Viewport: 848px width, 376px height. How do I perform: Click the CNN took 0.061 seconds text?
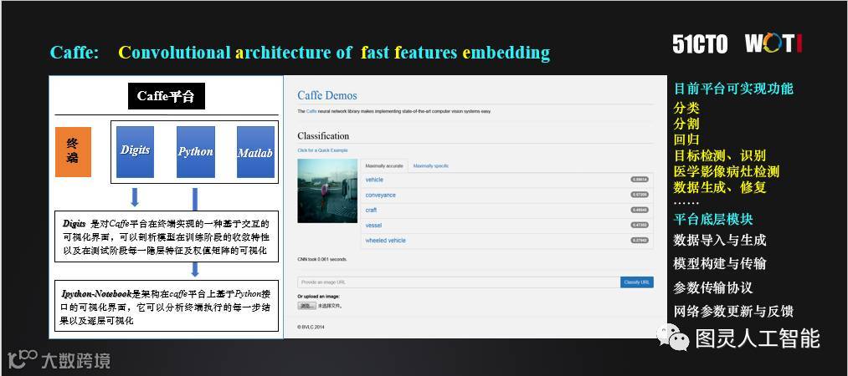click(322, 260)
